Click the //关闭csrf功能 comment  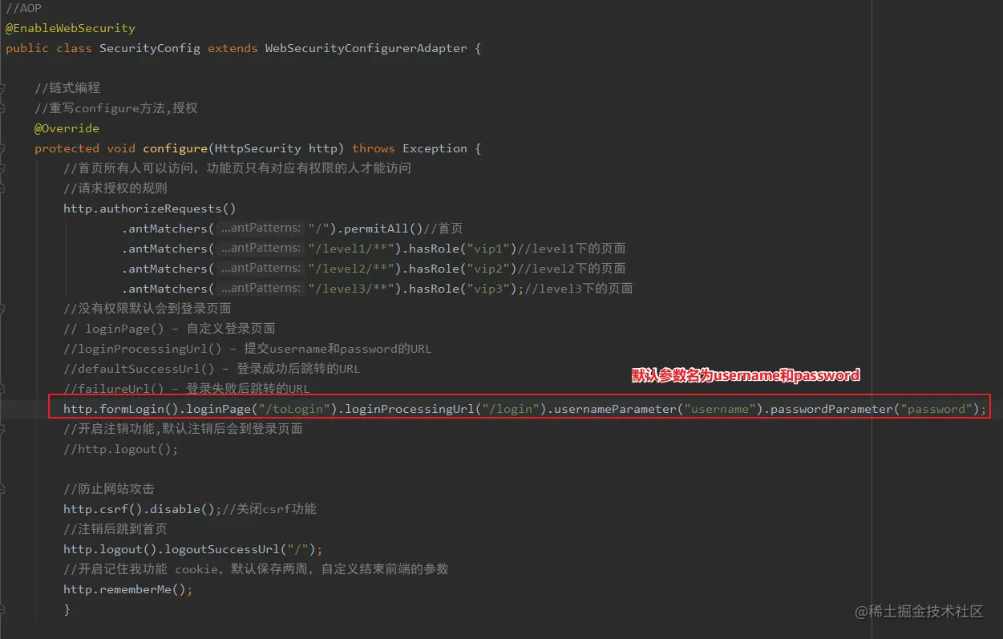pyautogui.click(x=268, y=509)
